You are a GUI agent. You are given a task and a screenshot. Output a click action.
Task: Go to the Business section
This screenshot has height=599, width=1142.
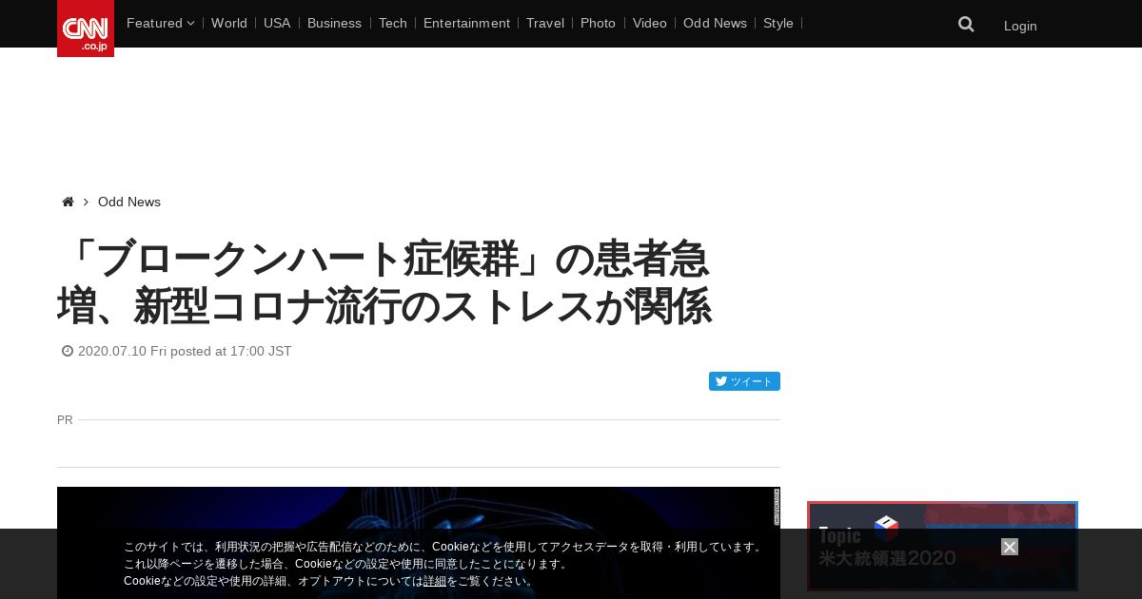[x=334, y=23]
